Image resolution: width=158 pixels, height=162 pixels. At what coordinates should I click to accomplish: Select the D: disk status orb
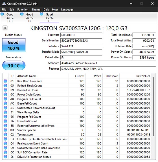tap(22, 14)
